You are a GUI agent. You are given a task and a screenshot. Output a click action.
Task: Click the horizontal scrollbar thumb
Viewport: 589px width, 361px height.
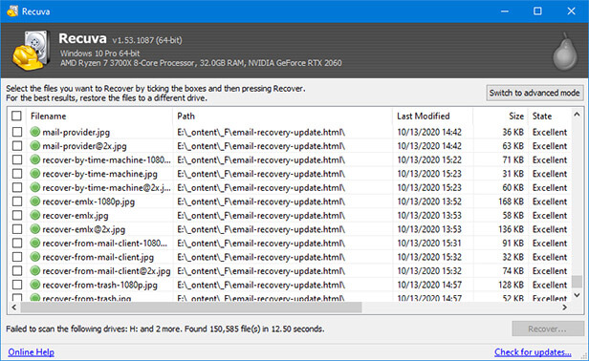[191, 308]
